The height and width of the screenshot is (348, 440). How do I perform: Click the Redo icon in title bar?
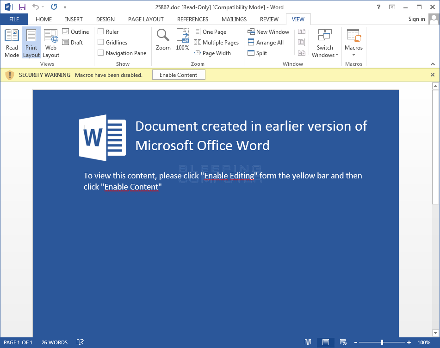click(54, 7)
